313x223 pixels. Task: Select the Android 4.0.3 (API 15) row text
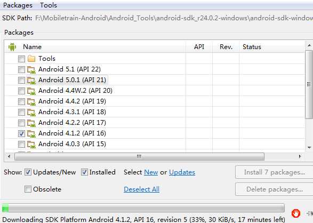72,144
